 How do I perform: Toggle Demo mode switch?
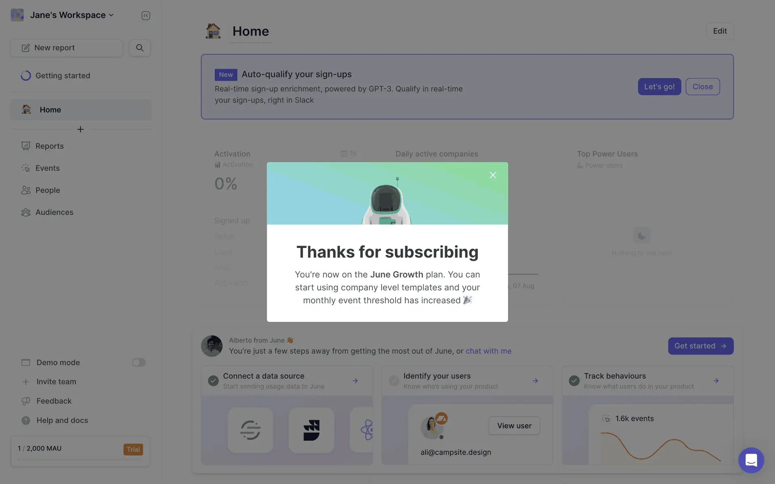click(138, 363)
